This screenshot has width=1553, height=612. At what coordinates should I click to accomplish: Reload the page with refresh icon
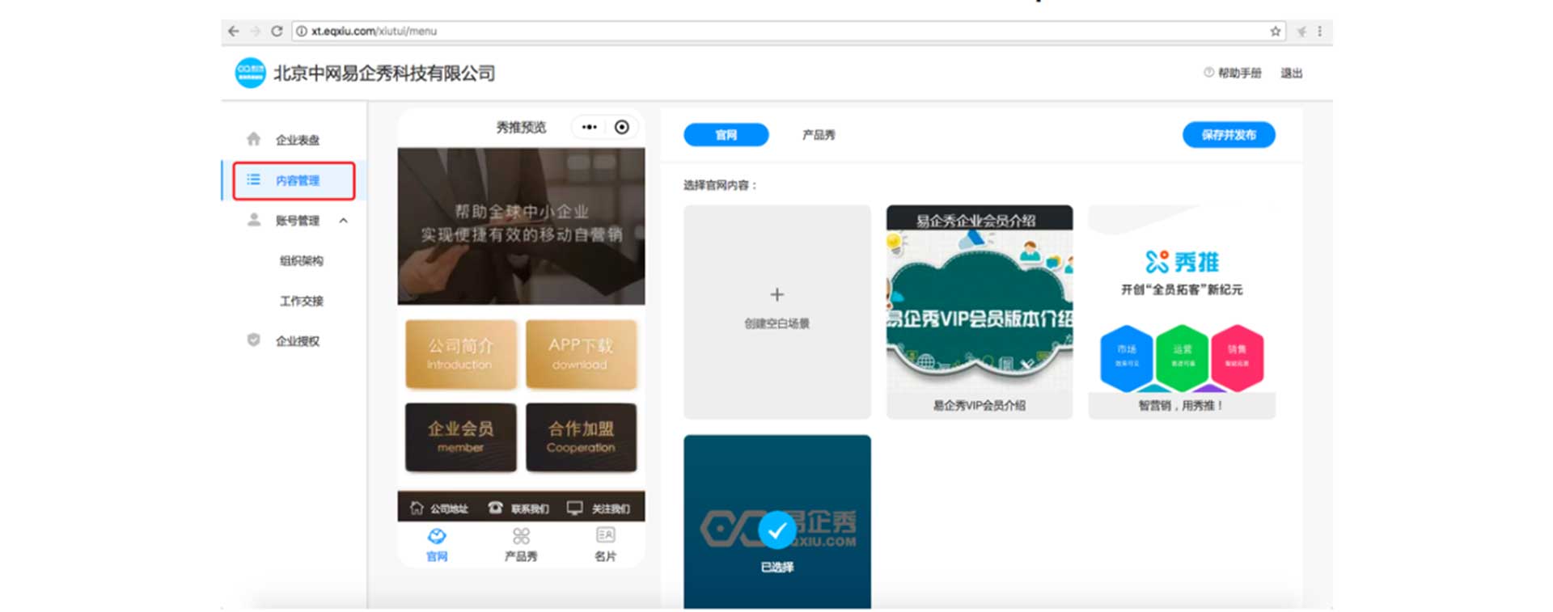click(277, 32)
